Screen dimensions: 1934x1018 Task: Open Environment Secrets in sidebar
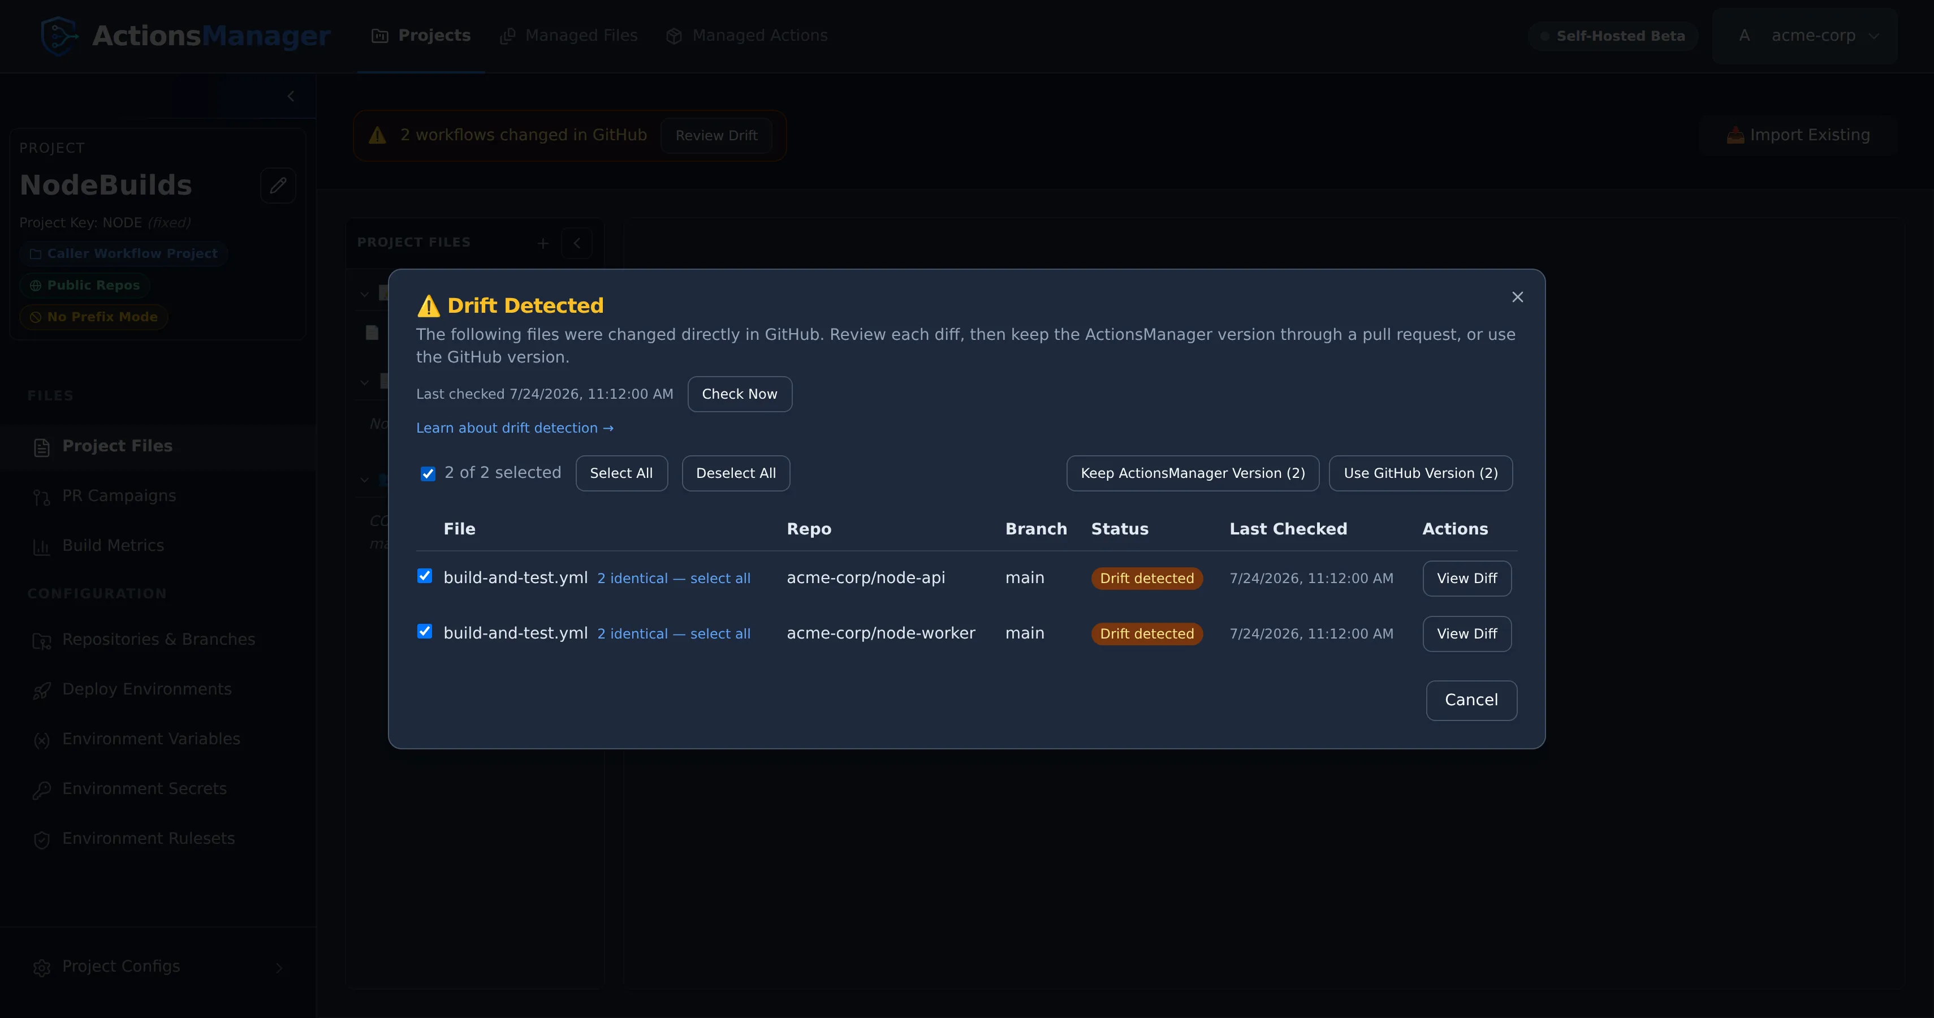[158, 789]
